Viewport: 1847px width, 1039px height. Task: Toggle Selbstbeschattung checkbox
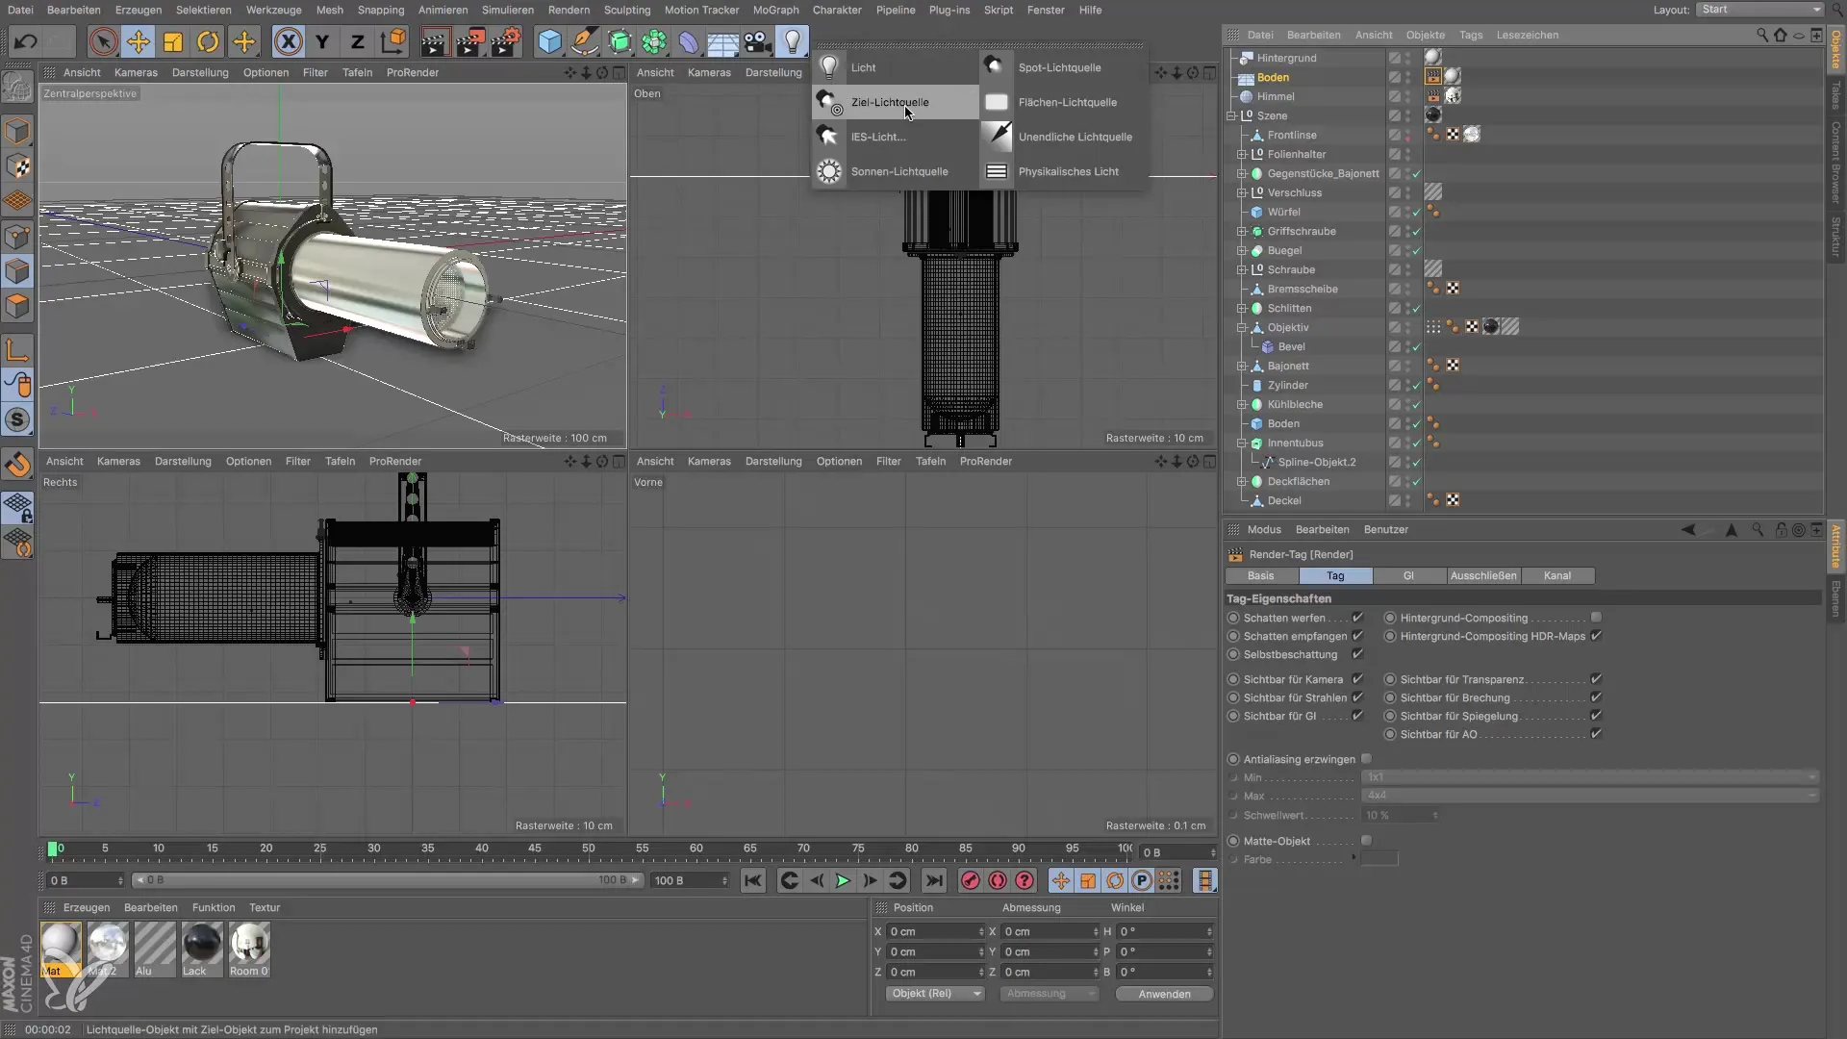[x=1357, y=654]
